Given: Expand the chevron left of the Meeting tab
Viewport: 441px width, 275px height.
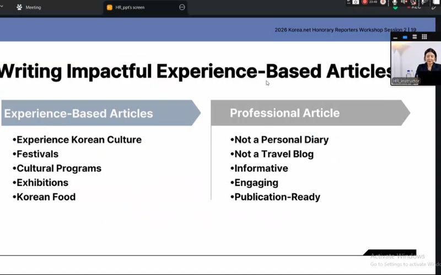Looking at the screenshot, I should point(2,7).
